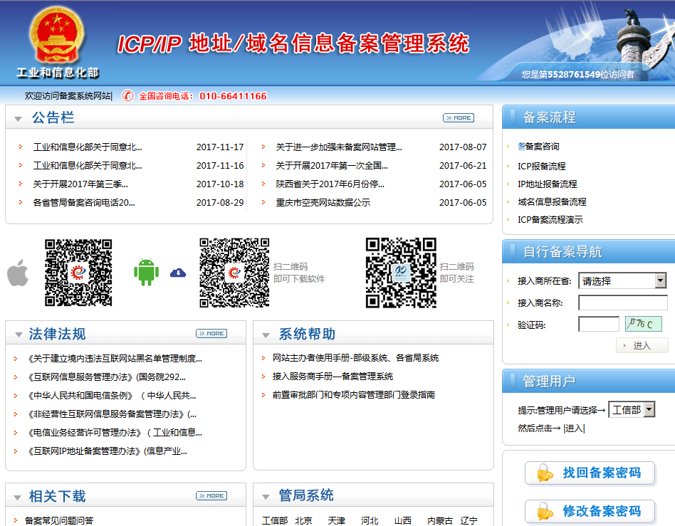The width and height of the screenshot is (675, 526).
Task: Select 山西 in 管局系统 list
Action: point(402,520)
